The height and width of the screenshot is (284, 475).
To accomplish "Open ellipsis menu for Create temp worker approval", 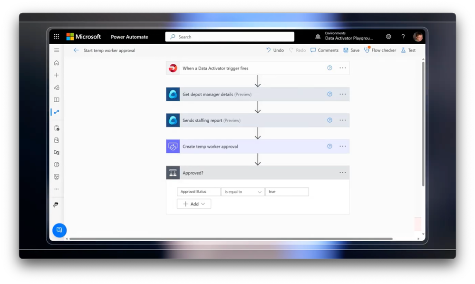I will point(343,146).
